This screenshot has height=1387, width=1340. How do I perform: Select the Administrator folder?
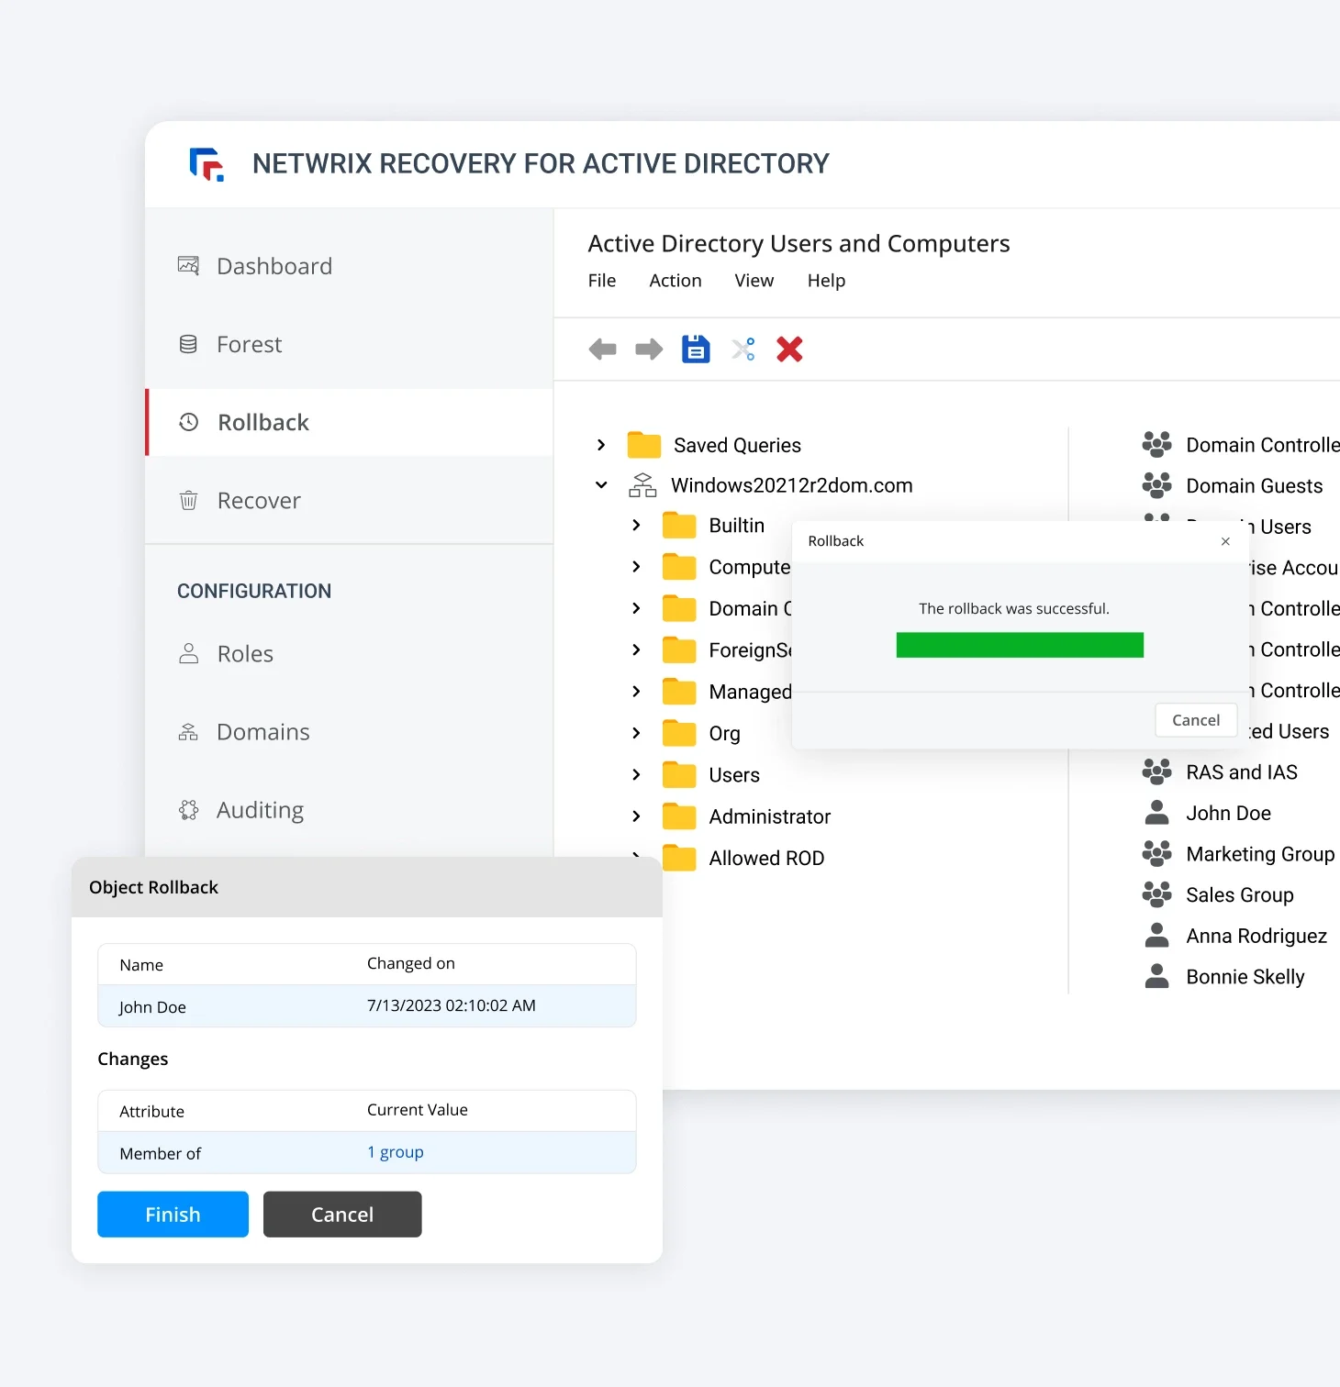tap(746, 816)
